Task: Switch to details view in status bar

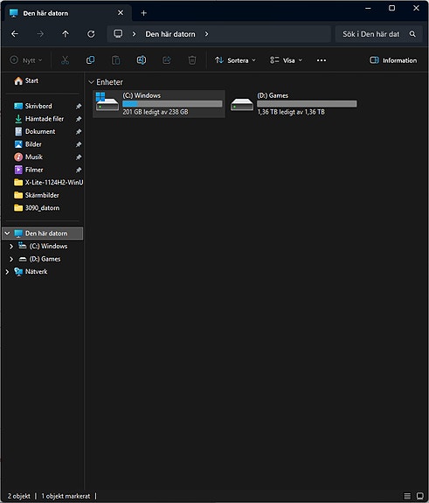Action: click(x=407, y=496)
